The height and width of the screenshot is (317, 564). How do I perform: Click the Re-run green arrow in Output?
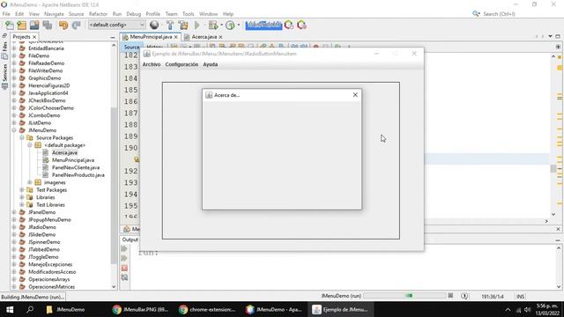coord(124,248)
